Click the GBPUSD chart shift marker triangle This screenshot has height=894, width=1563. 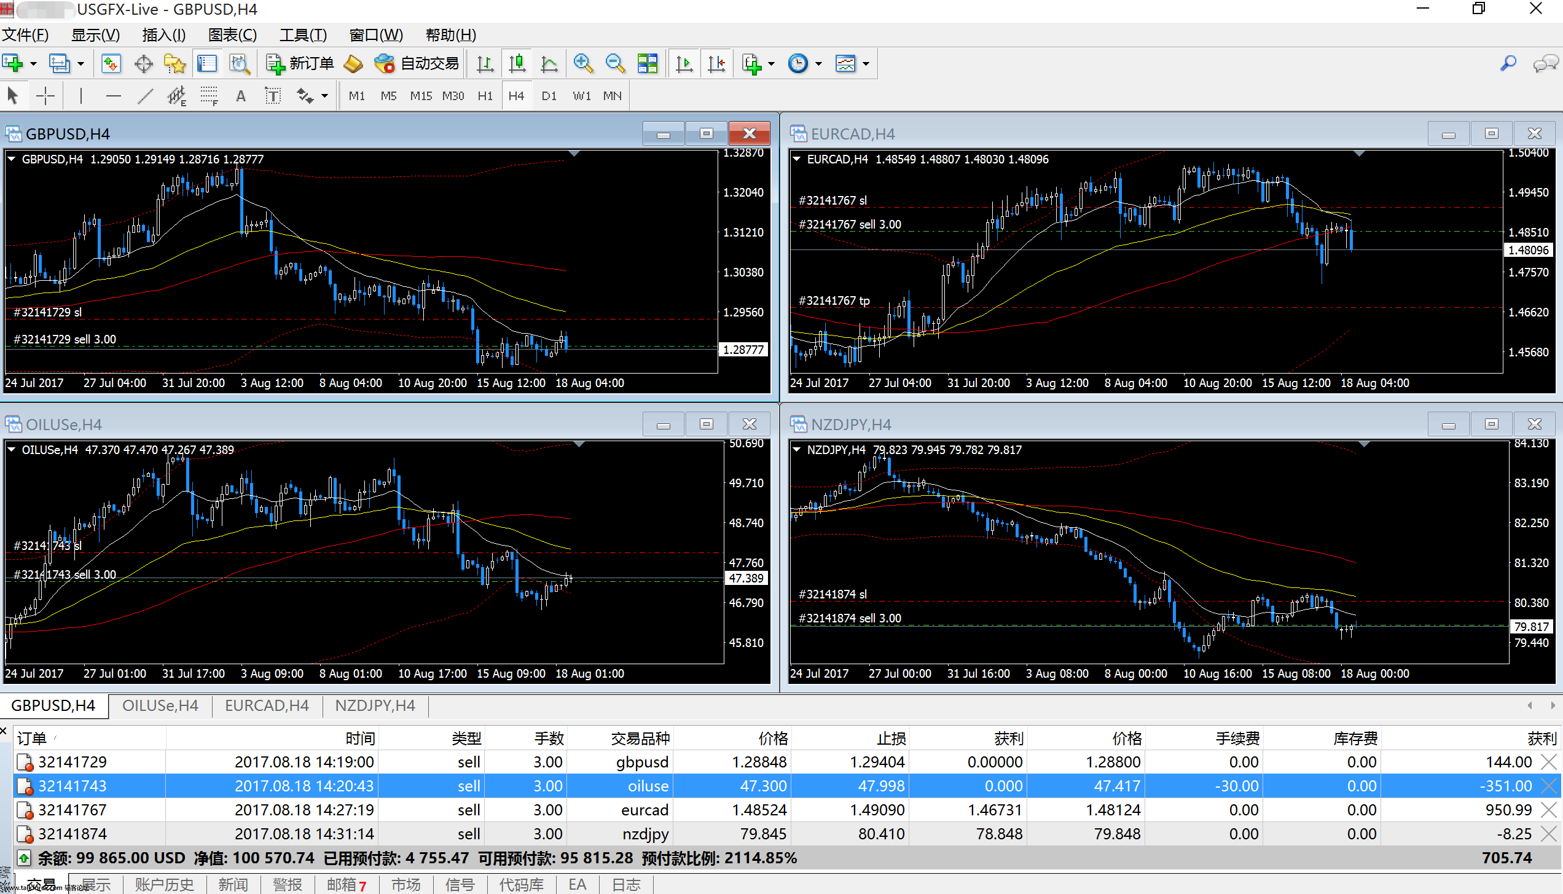click(574, 154)
